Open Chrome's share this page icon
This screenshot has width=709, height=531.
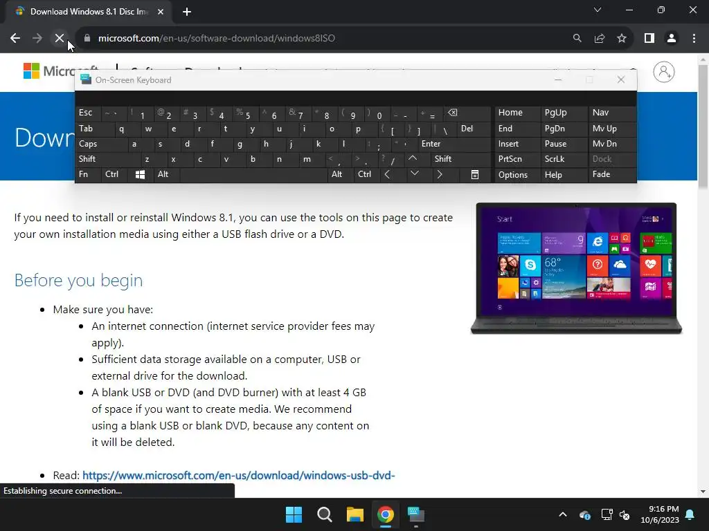click(x=600, y=39)
